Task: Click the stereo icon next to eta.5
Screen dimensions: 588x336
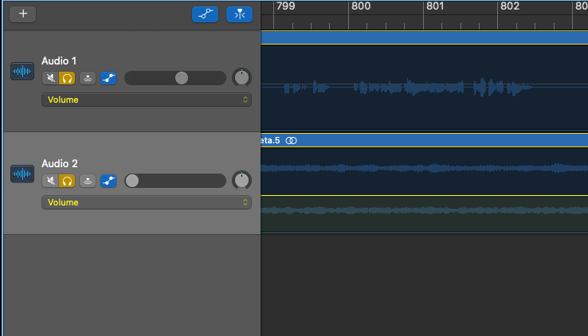Action: tap(291, 140)
